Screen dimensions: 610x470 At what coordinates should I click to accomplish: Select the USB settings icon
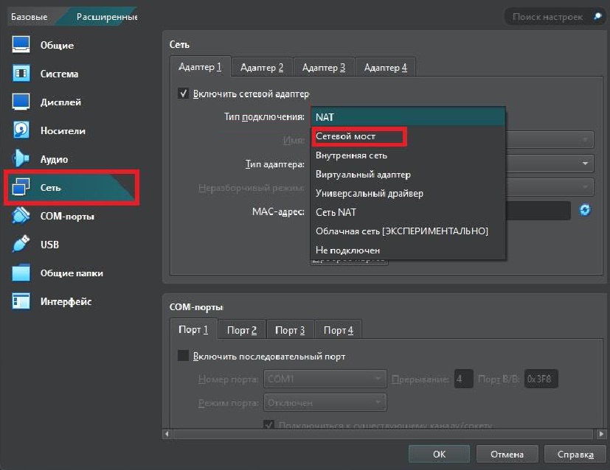pos(23,245)
